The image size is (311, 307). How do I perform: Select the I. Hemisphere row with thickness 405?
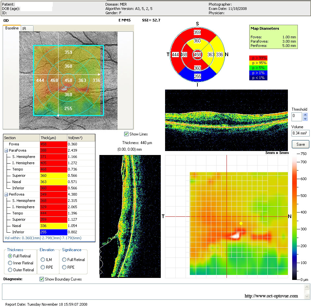49,163
